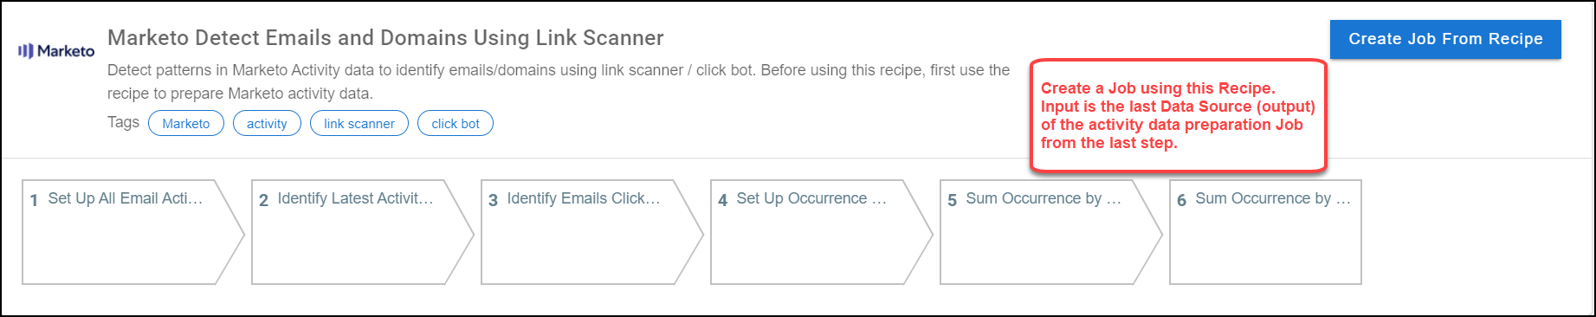This screenshot has width=1596, height=317.
Task: Click the red callout note about creating a Job
Action: 1178,115
